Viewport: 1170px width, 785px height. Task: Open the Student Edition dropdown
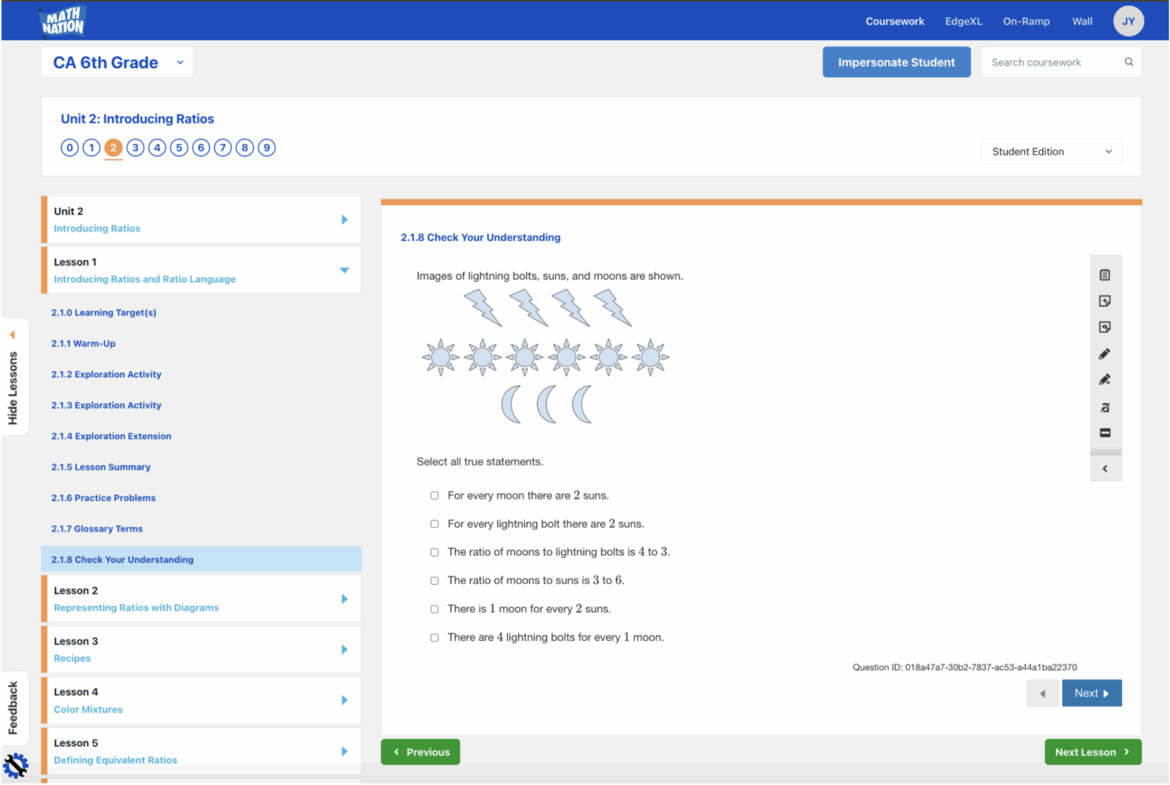point(1050,151)
